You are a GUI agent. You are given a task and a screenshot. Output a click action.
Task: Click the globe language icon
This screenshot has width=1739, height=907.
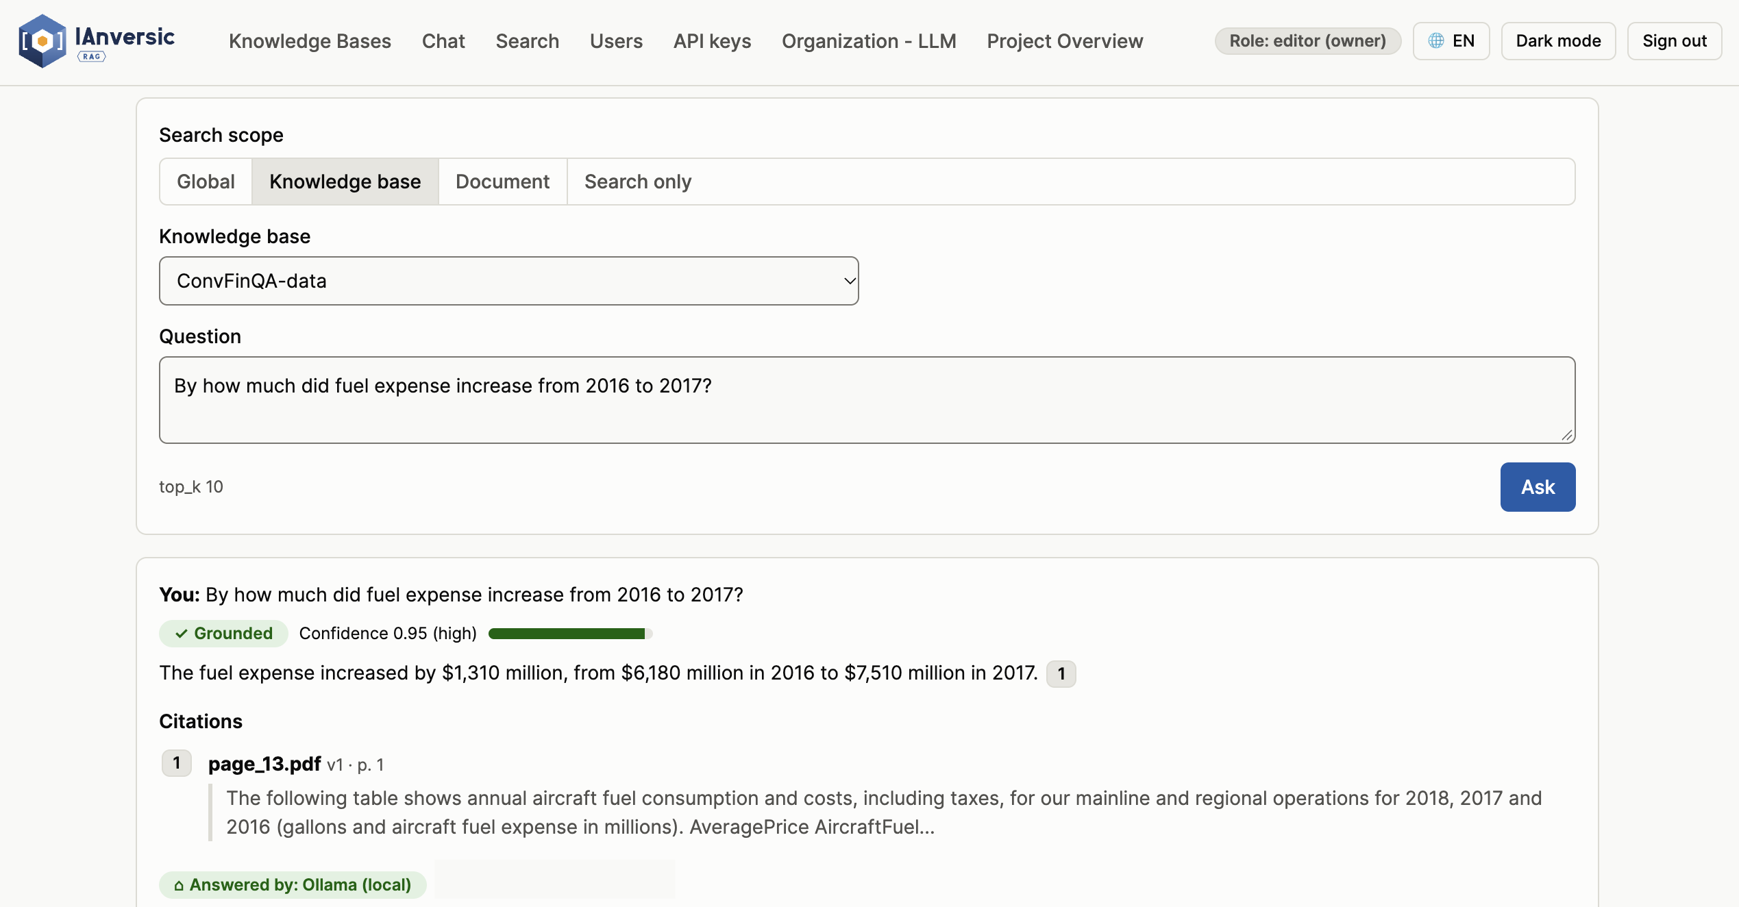coord(1436,41)
